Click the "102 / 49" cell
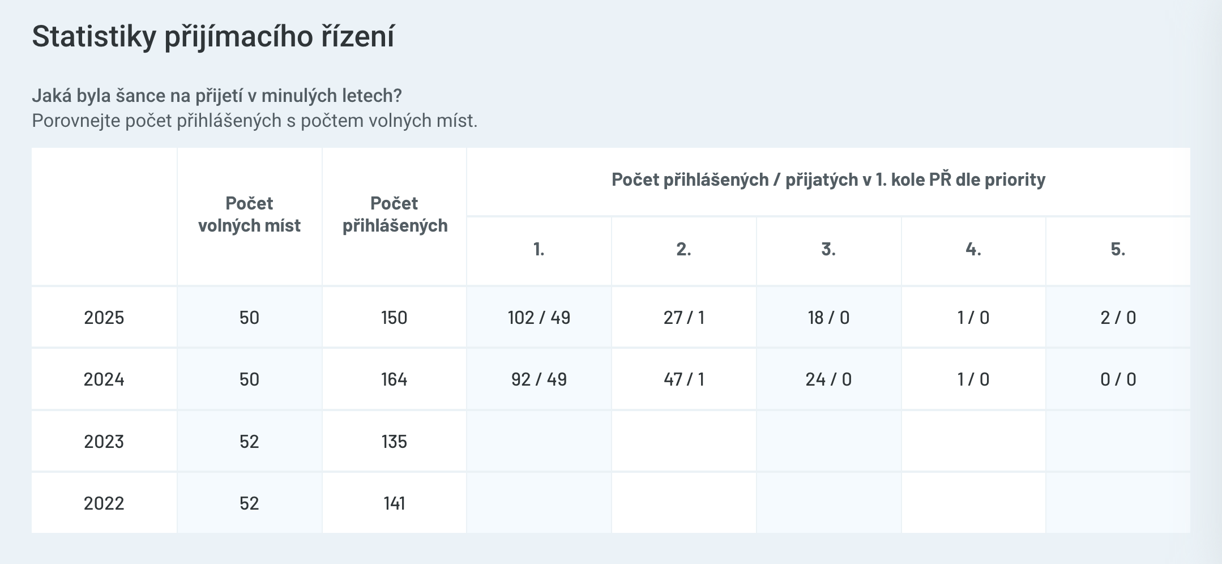This screenshot has height=564, width=1222. [539, 318]
